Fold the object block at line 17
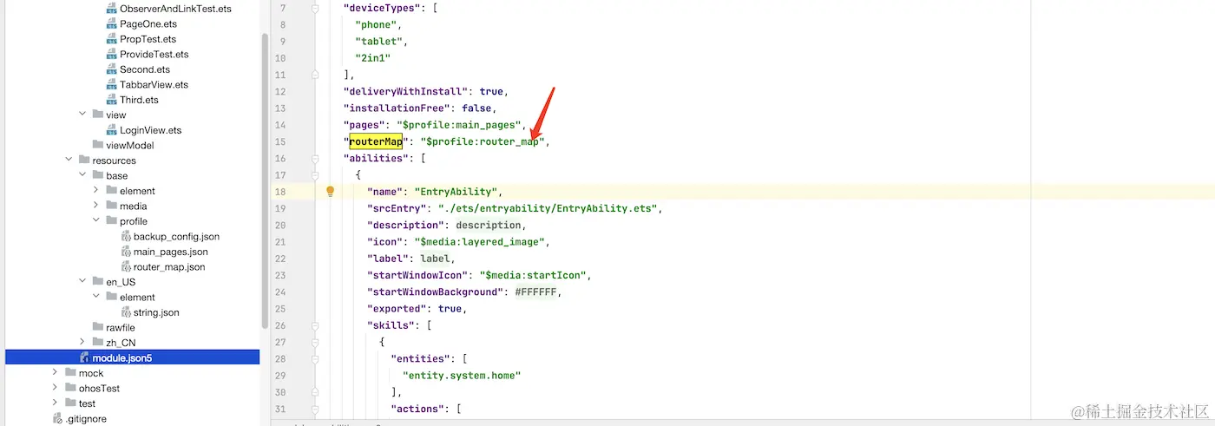The image size is (1215, 426). (314, 174)
